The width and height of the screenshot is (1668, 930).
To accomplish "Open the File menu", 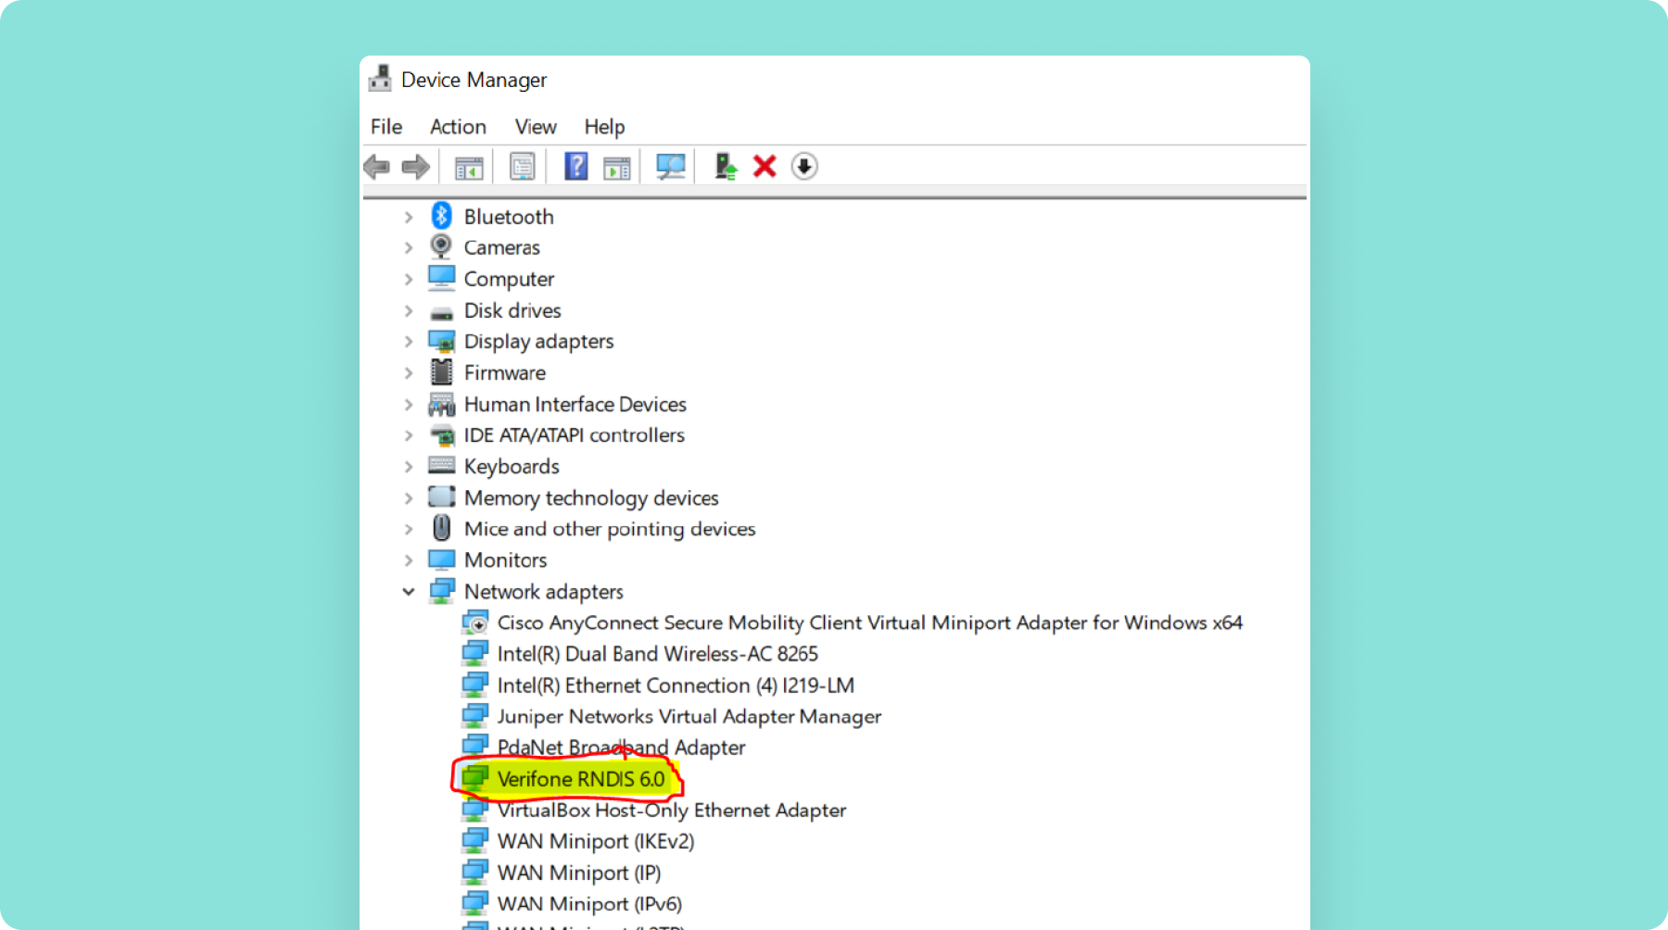I will [386, 126].
